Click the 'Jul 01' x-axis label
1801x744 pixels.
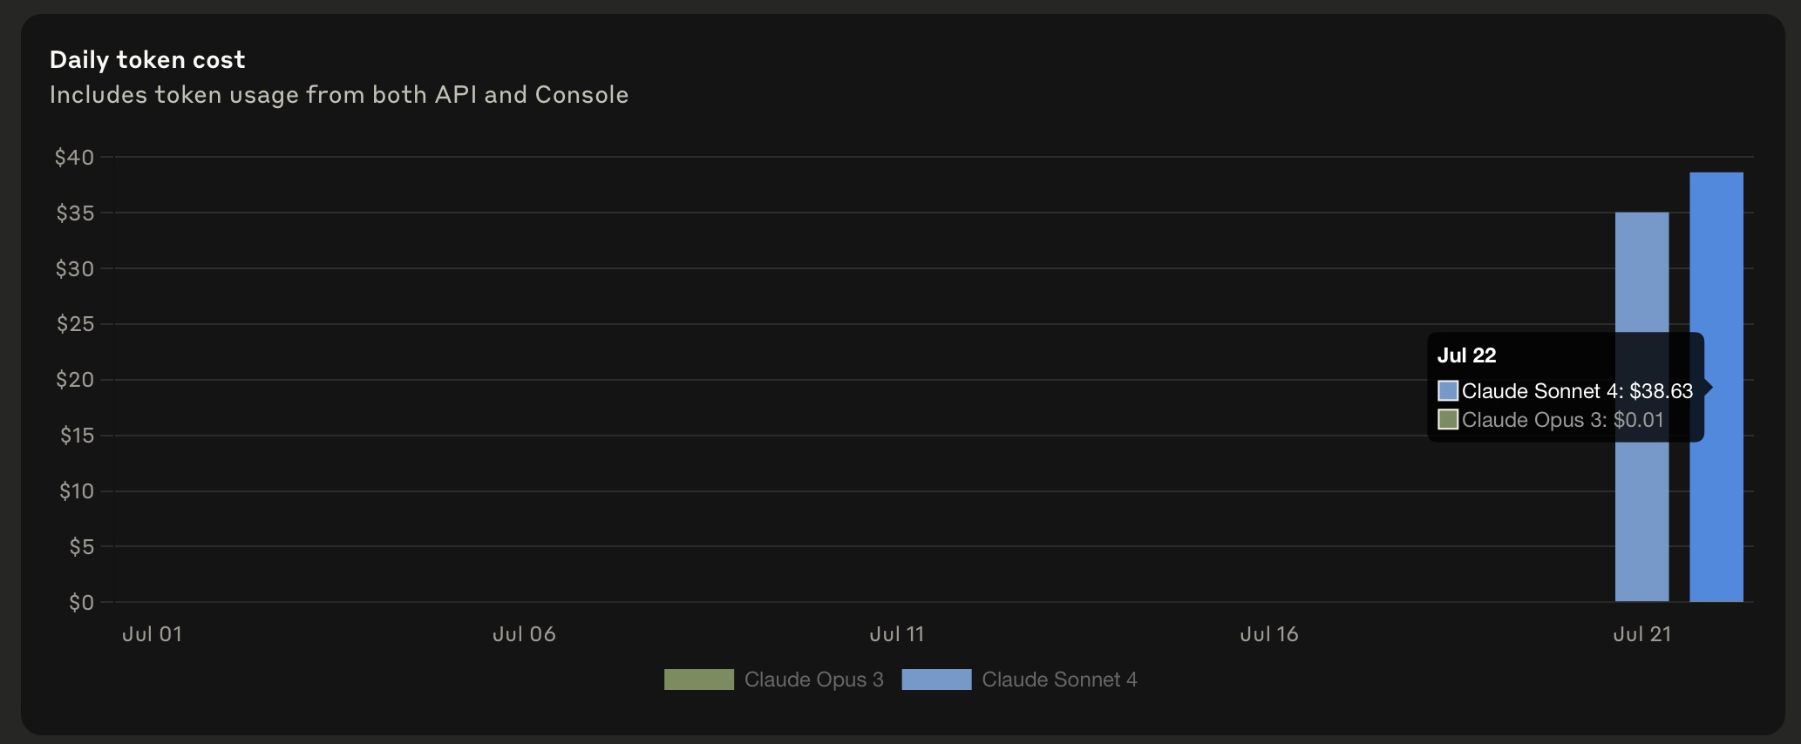click(152, 634)
